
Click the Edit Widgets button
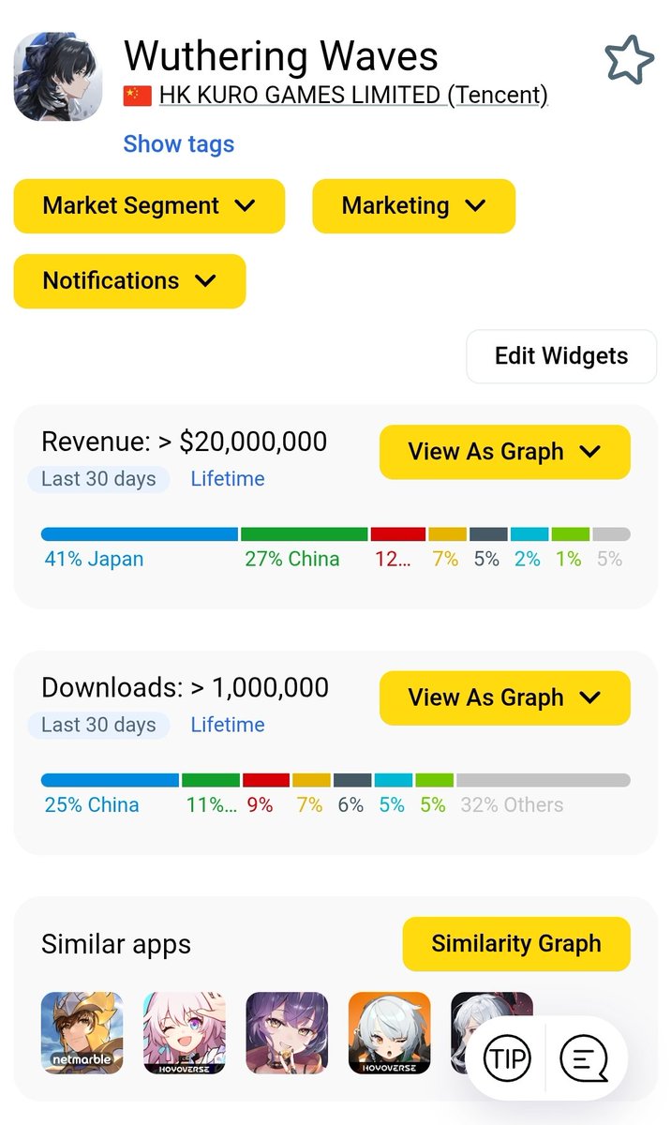coord(561,356)
